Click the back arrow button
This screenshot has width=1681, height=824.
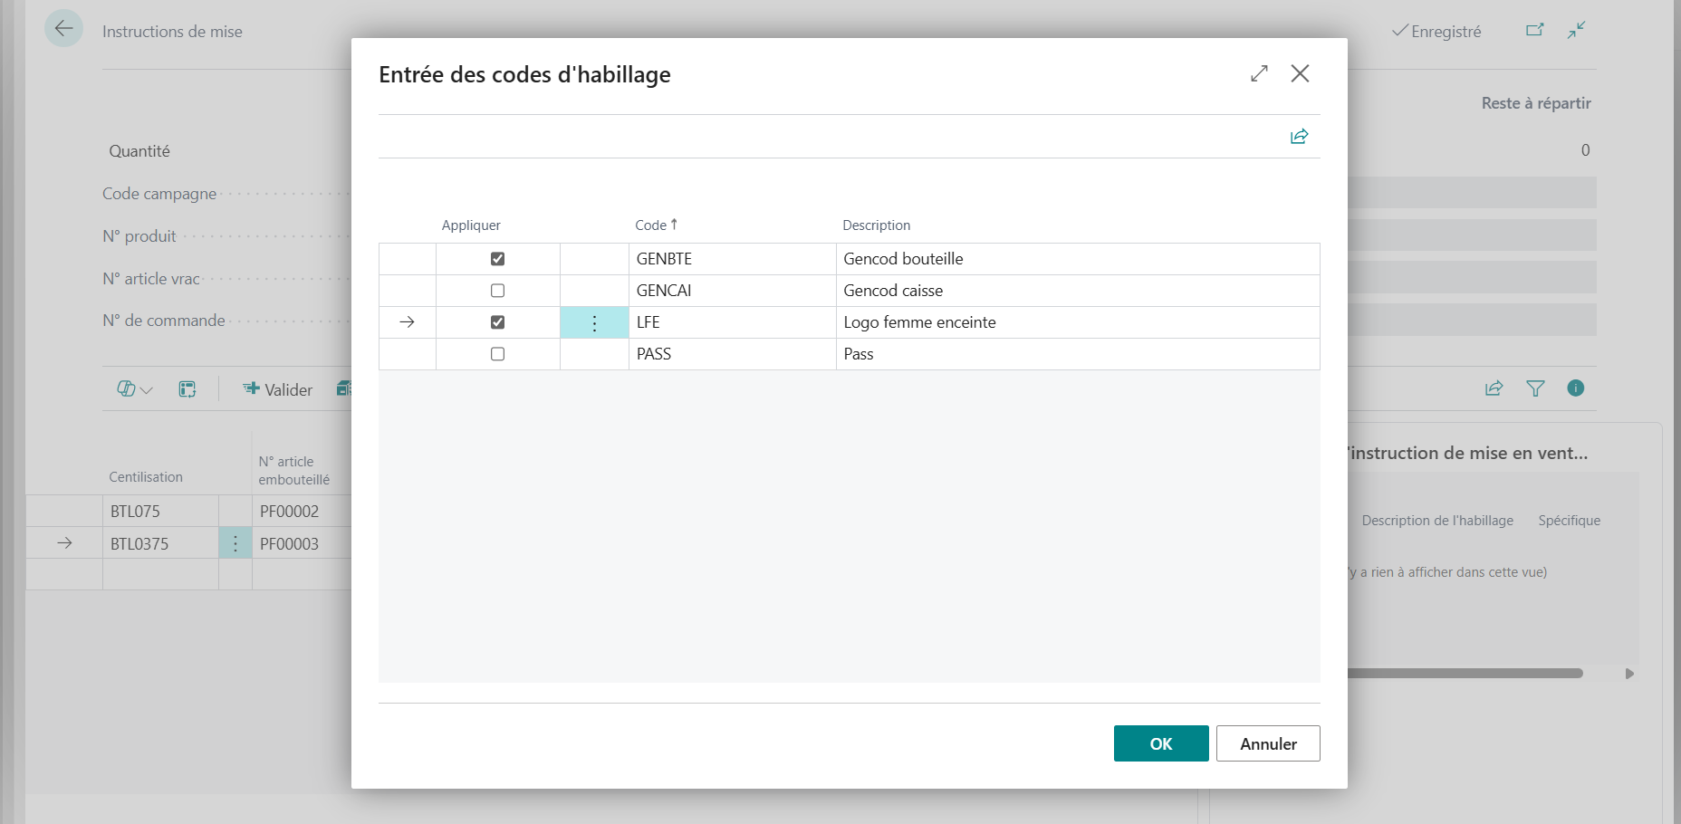click(63, 29)
